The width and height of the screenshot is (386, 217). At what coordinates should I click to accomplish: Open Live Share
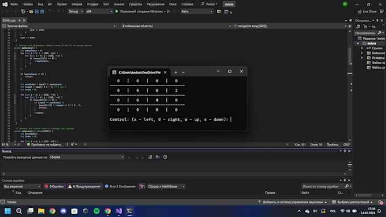[x=367, y=11]
